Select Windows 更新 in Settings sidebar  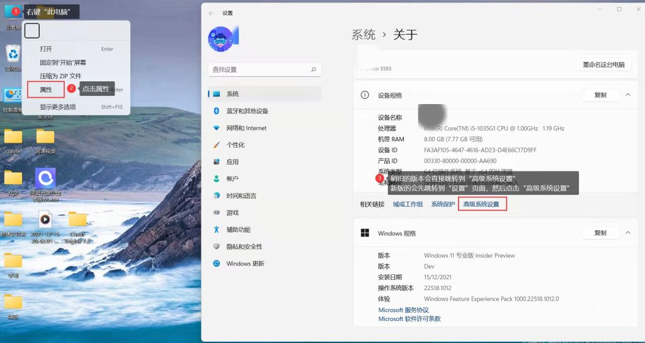[245, 264]
